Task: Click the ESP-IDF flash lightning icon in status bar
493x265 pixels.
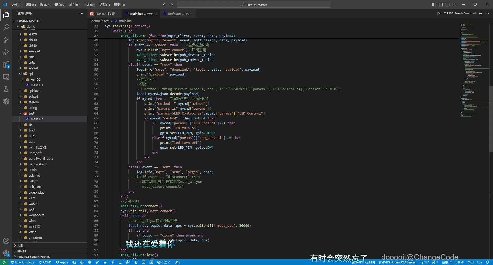Action: tap(113, 262)
